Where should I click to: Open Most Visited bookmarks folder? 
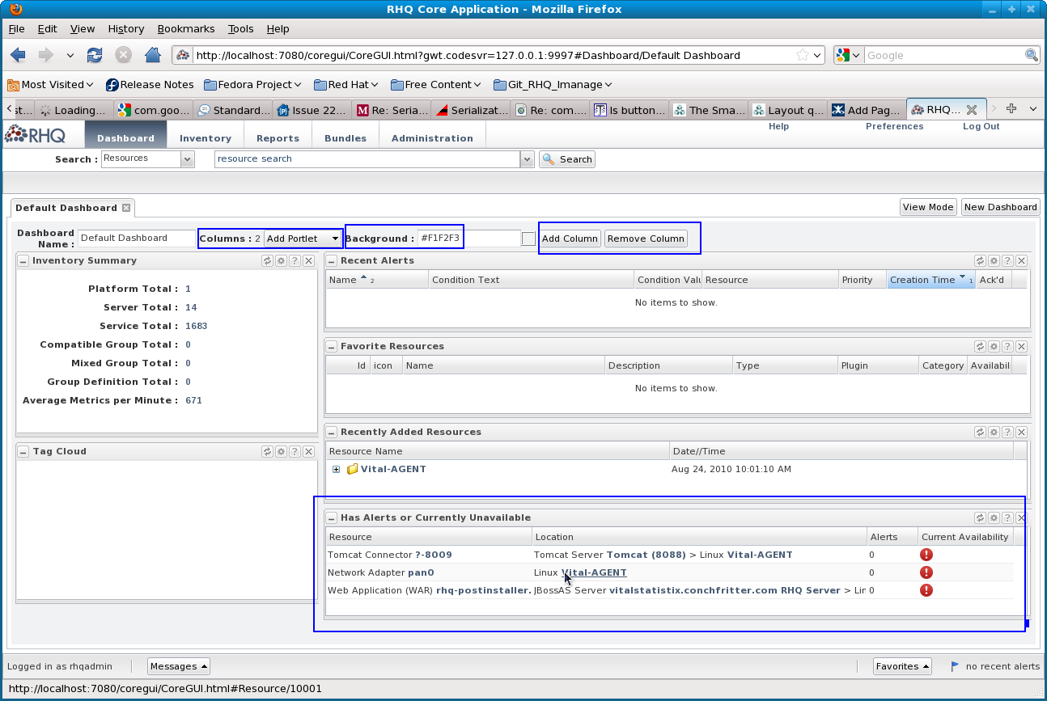coord(50,84)
